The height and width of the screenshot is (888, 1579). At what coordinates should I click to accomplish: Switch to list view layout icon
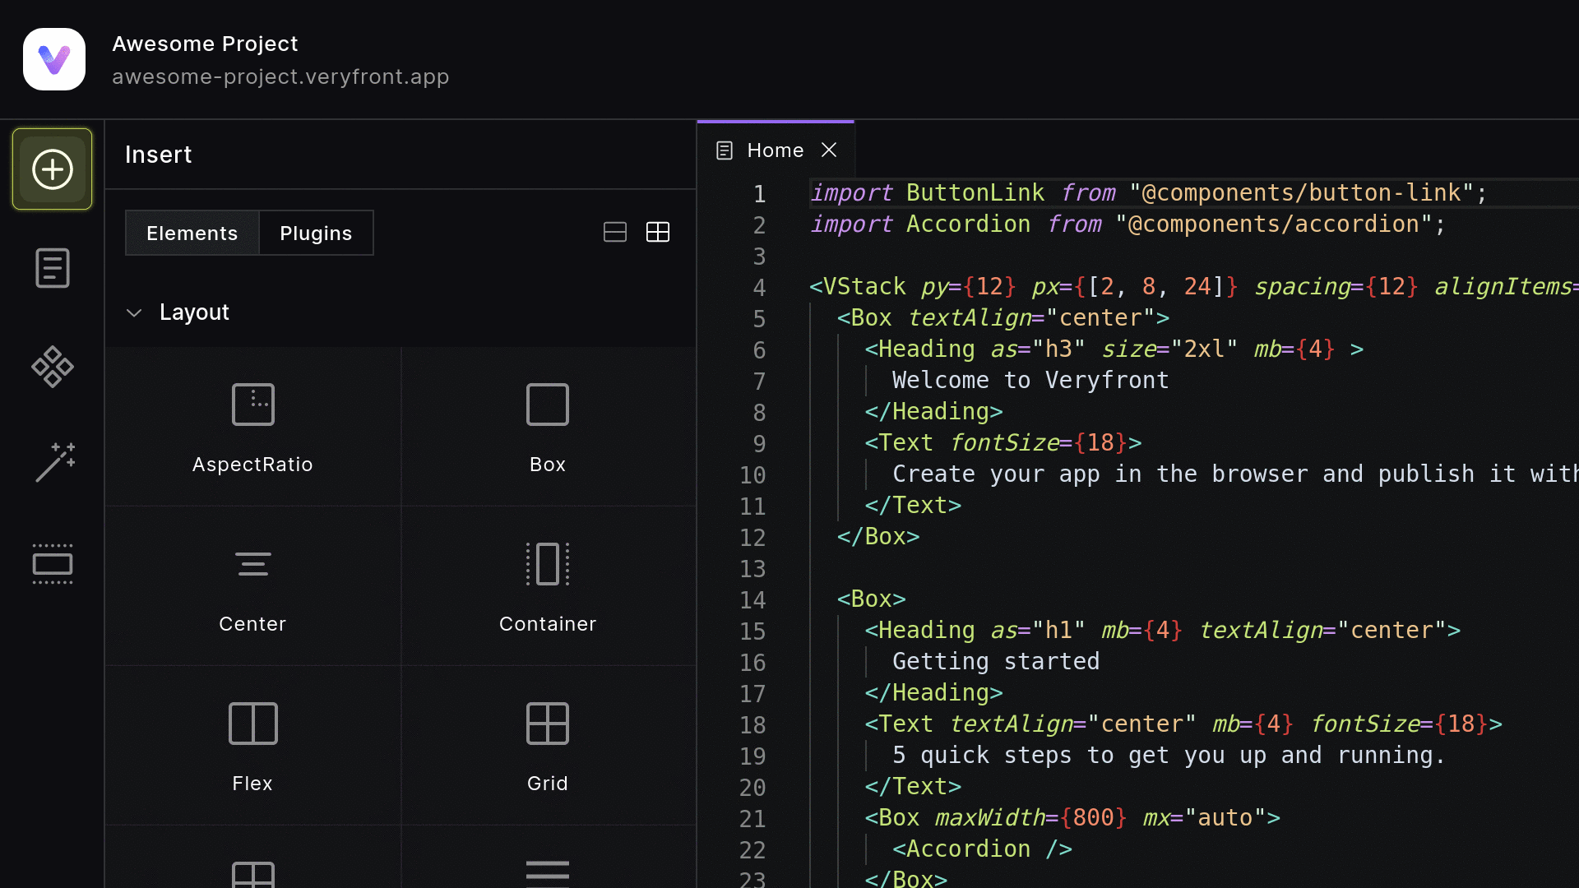pos(615,232)
